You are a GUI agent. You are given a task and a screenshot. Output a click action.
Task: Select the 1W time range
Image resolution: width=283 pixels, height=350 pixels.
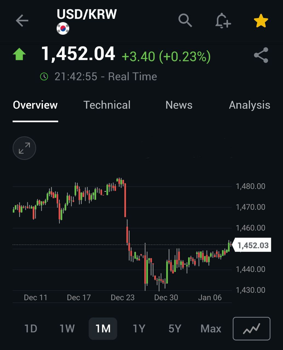pos(67,329)
